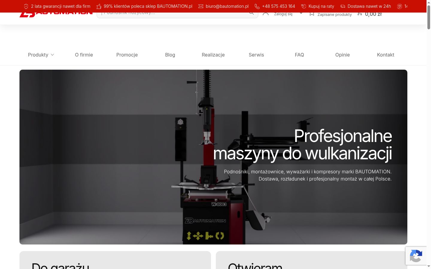Screen dimensions: 431x269
Task: Click the saved products star icon
Action: 312,14
